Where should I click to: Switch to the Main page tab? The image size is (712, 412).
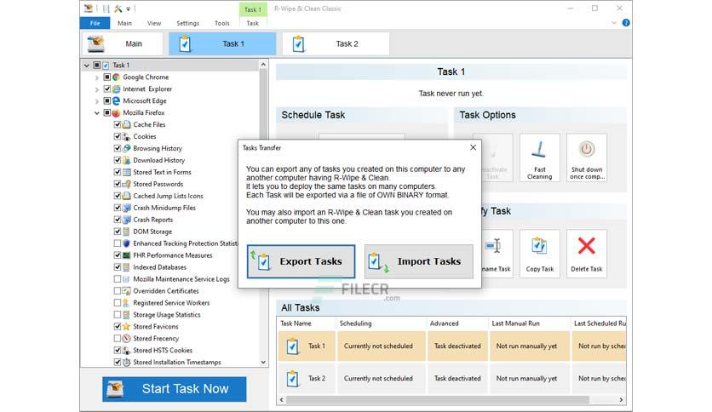tap(122, 43)
